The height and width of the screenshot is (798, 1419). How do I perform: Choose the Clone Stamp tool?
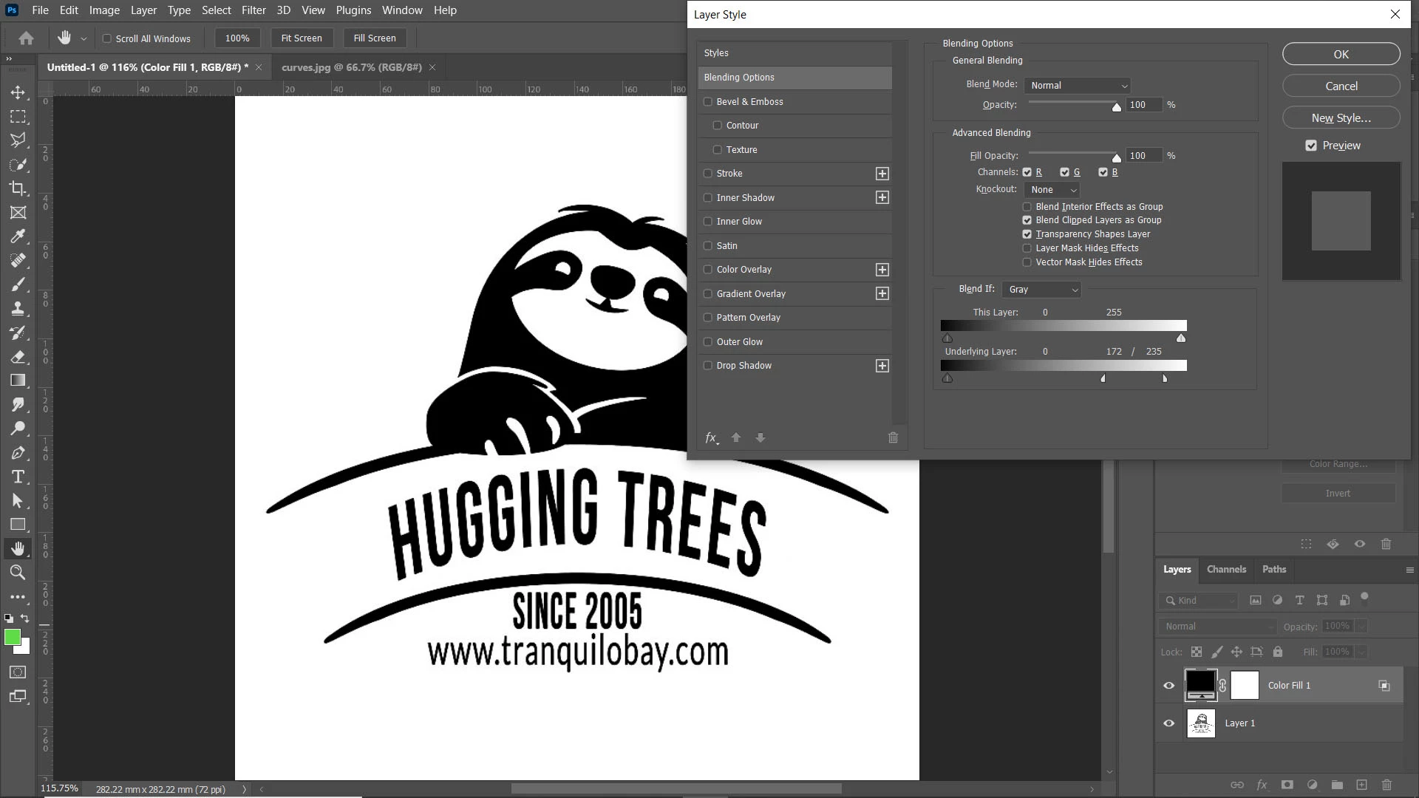coord(18,308)
